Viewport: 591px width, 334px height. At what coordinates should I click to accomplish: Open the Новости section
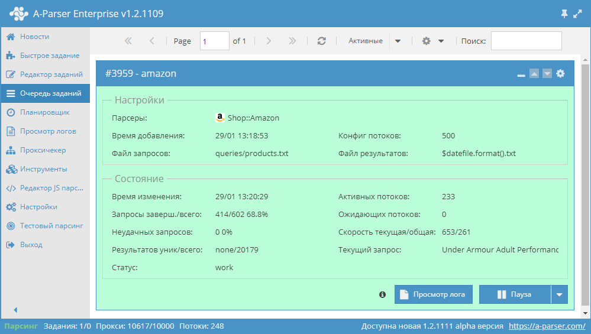(45, 37)
